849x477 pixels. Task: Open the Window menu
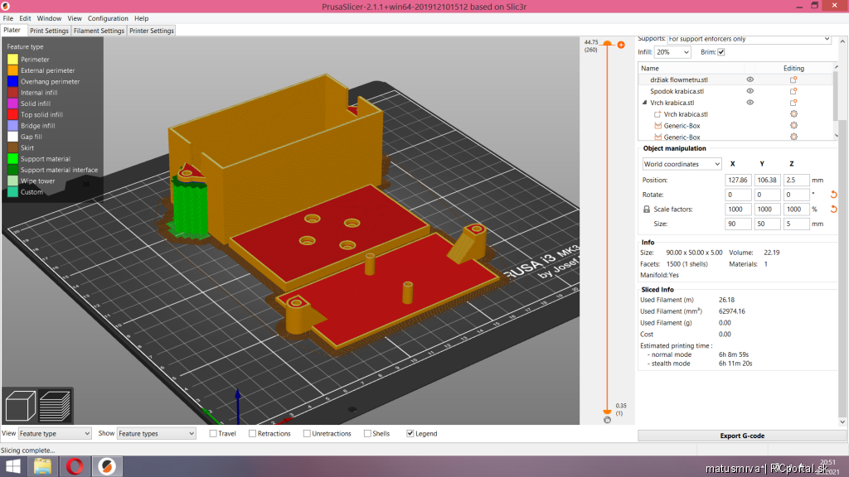pyautogui.click(x=49, y=18)
